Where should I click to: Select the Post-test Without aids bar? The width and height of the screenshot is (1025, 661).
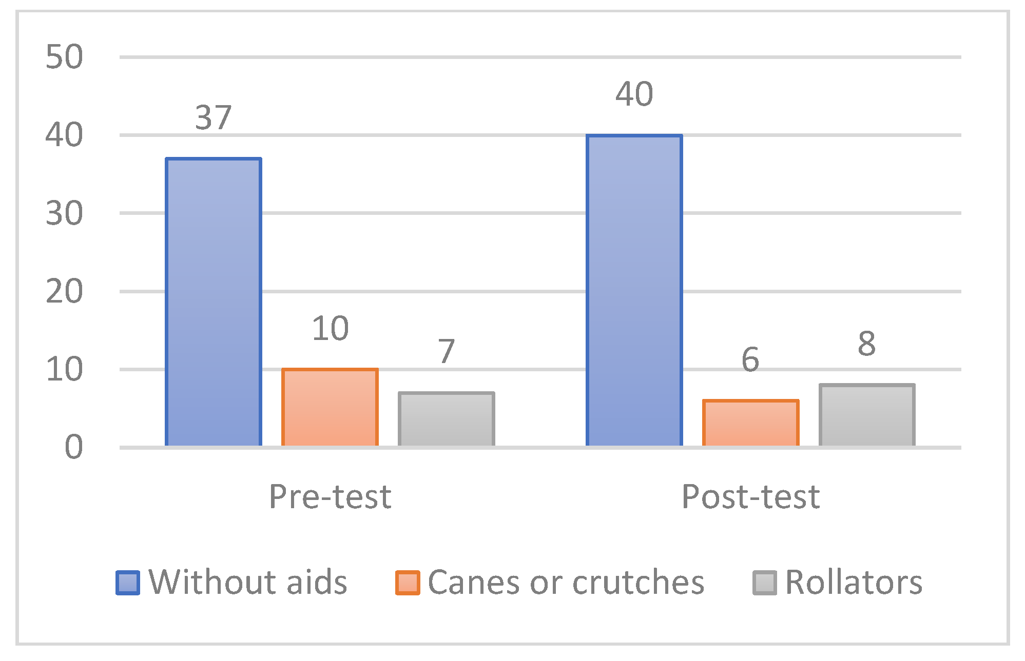tap(634, 291)
